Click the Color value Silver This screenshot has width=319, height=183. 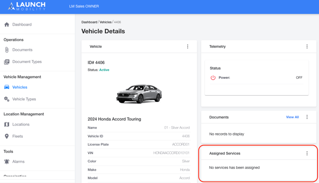[x=186, y=161]
